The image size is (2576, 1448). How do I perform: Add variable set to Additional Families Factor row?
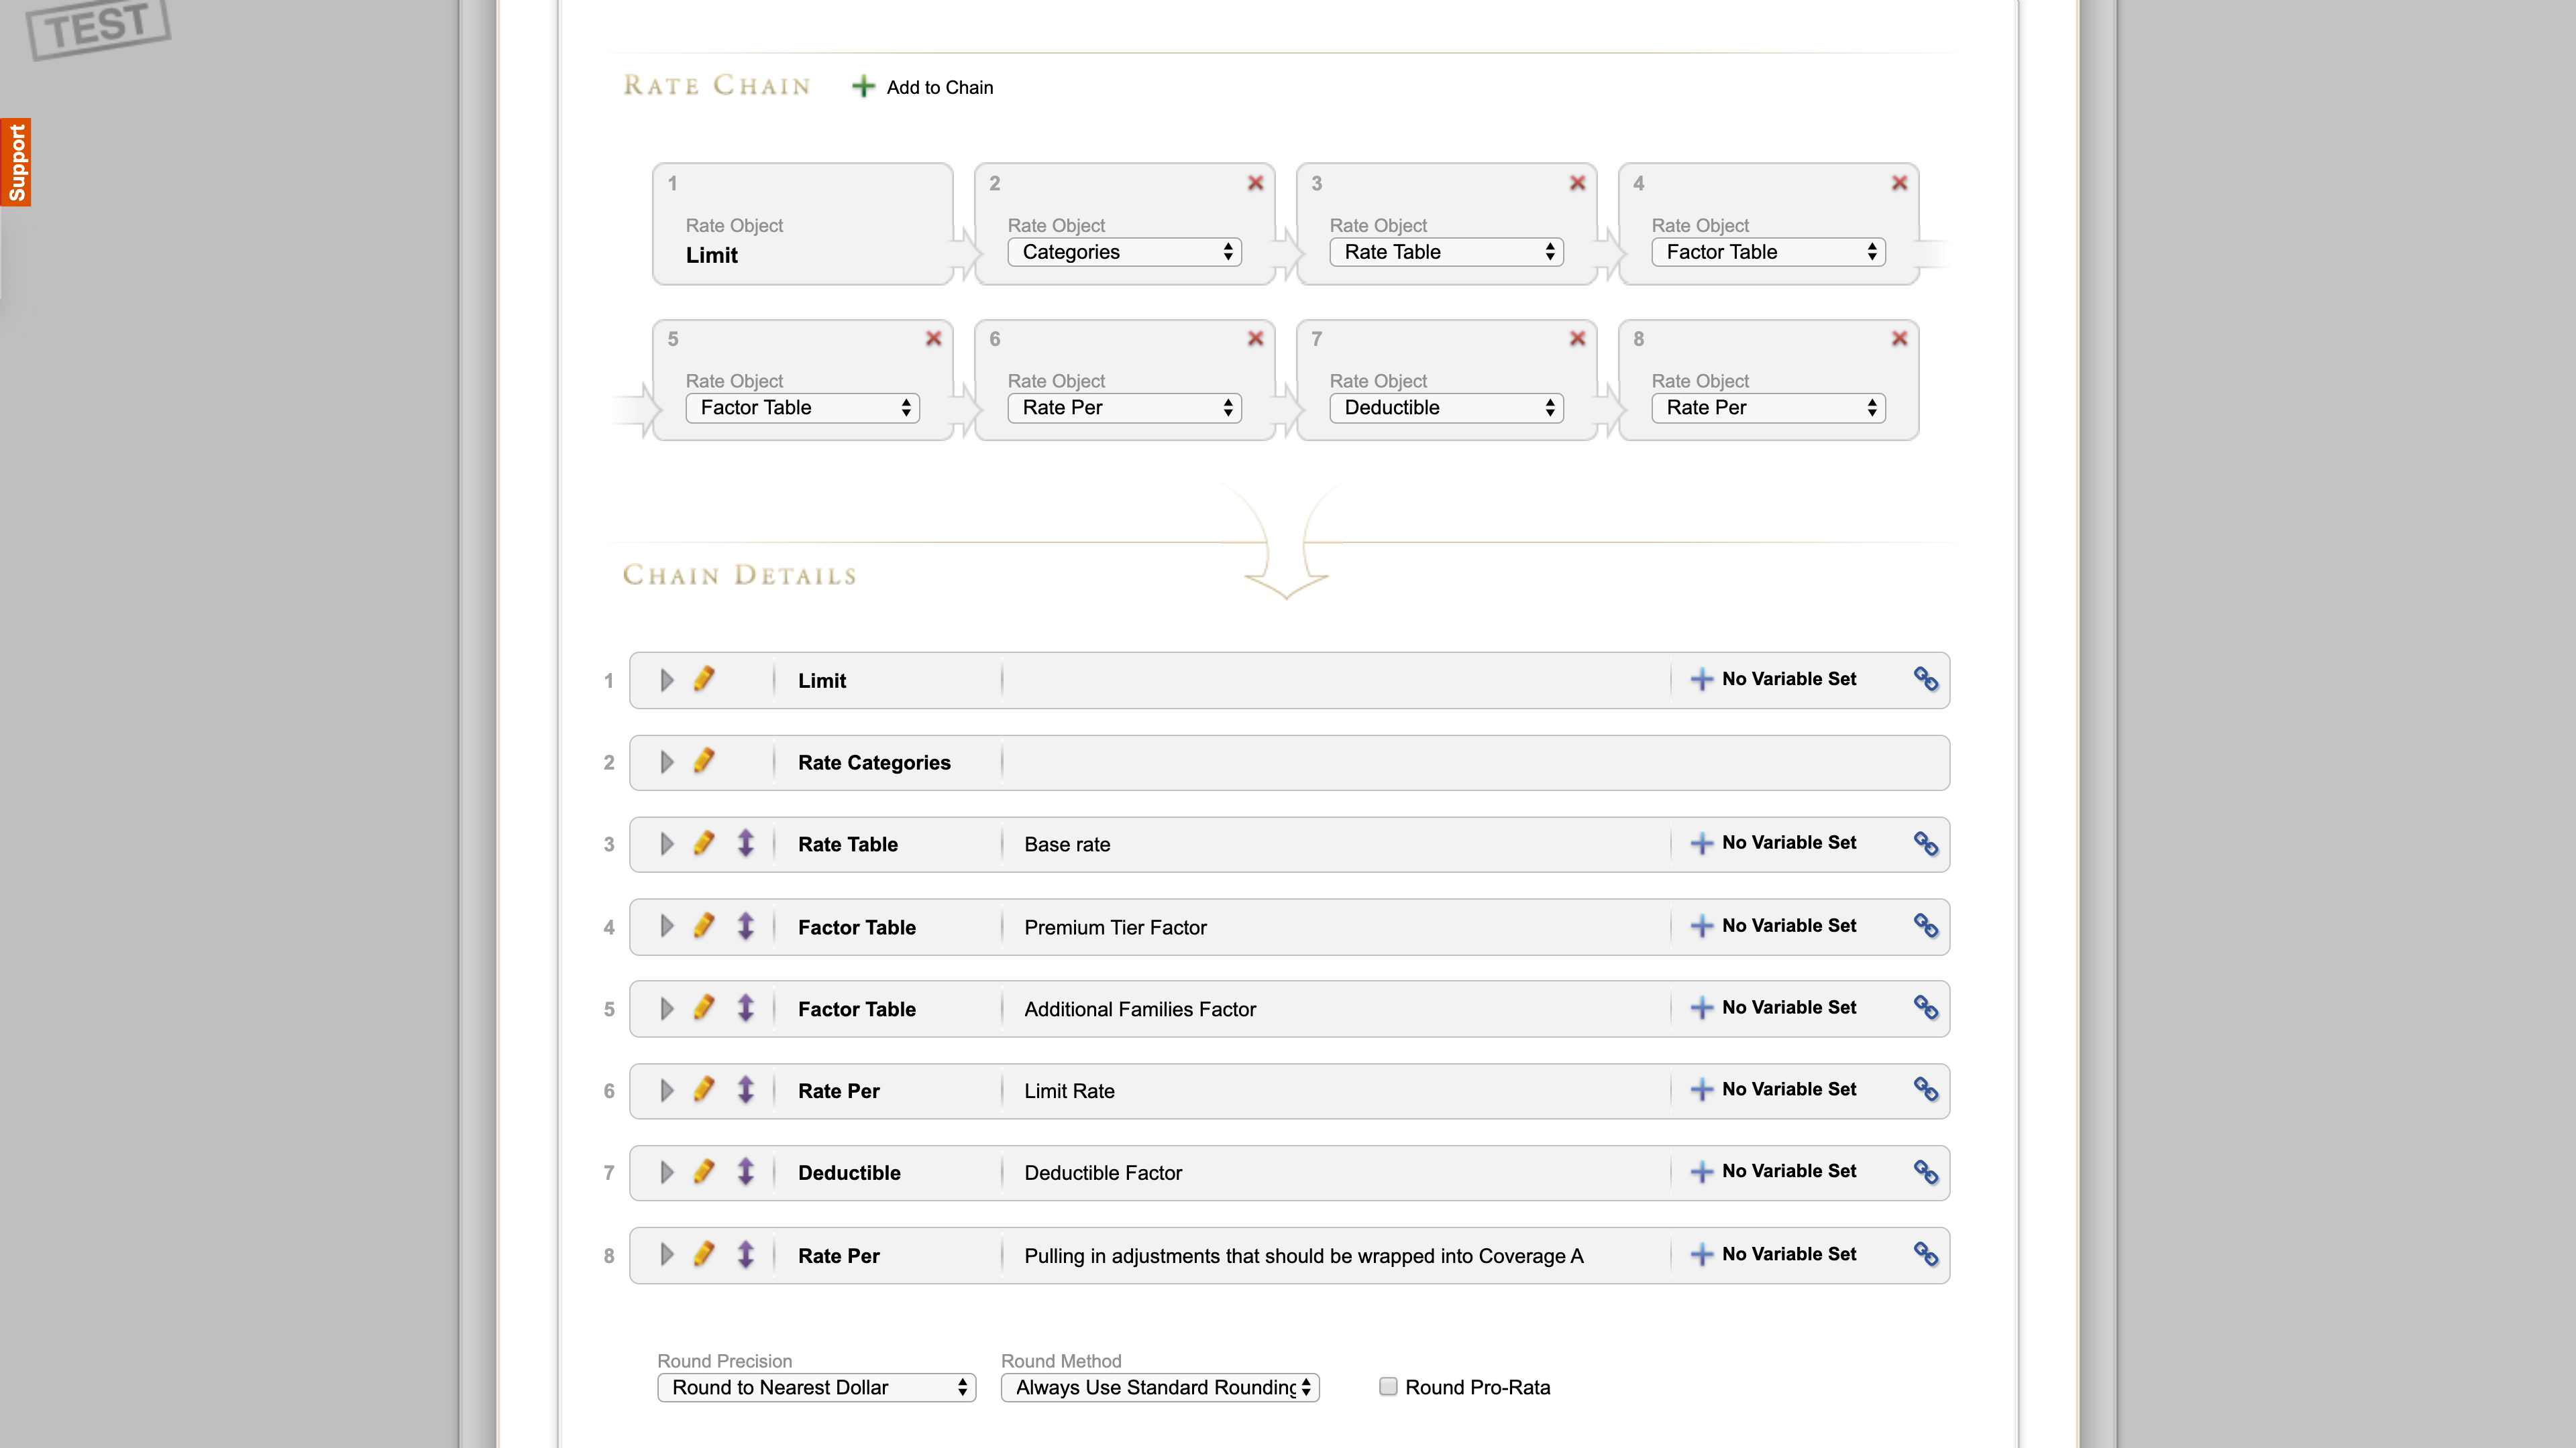pyautogui.click(x=1773, y=1008)
